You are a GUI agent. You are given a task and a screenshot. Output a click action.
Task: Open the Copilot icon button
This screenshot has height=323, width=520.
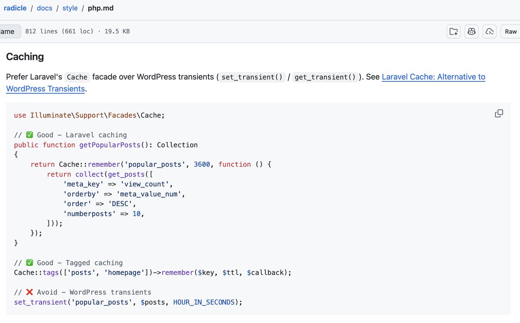coord(471,32)
